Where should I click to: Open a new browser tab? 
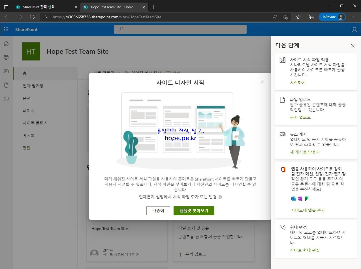pyautogui.click(x=153, y=7)
